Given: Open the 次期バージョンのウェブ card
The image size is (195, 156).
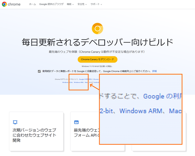Looking at the screenshot, I should [36, 131].
